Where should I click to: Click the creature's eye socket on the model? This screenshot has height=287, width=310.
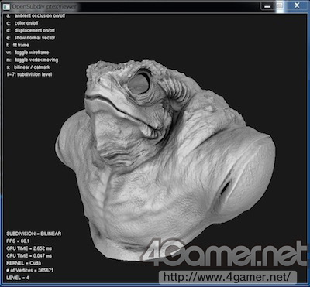[139, 83]
